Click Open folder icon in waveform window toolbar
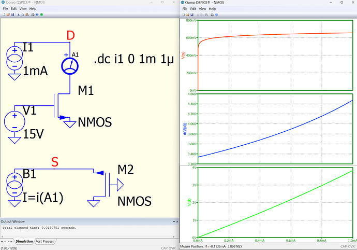Image resolution: width=357 pixels, height=250 pixels. 188,15
